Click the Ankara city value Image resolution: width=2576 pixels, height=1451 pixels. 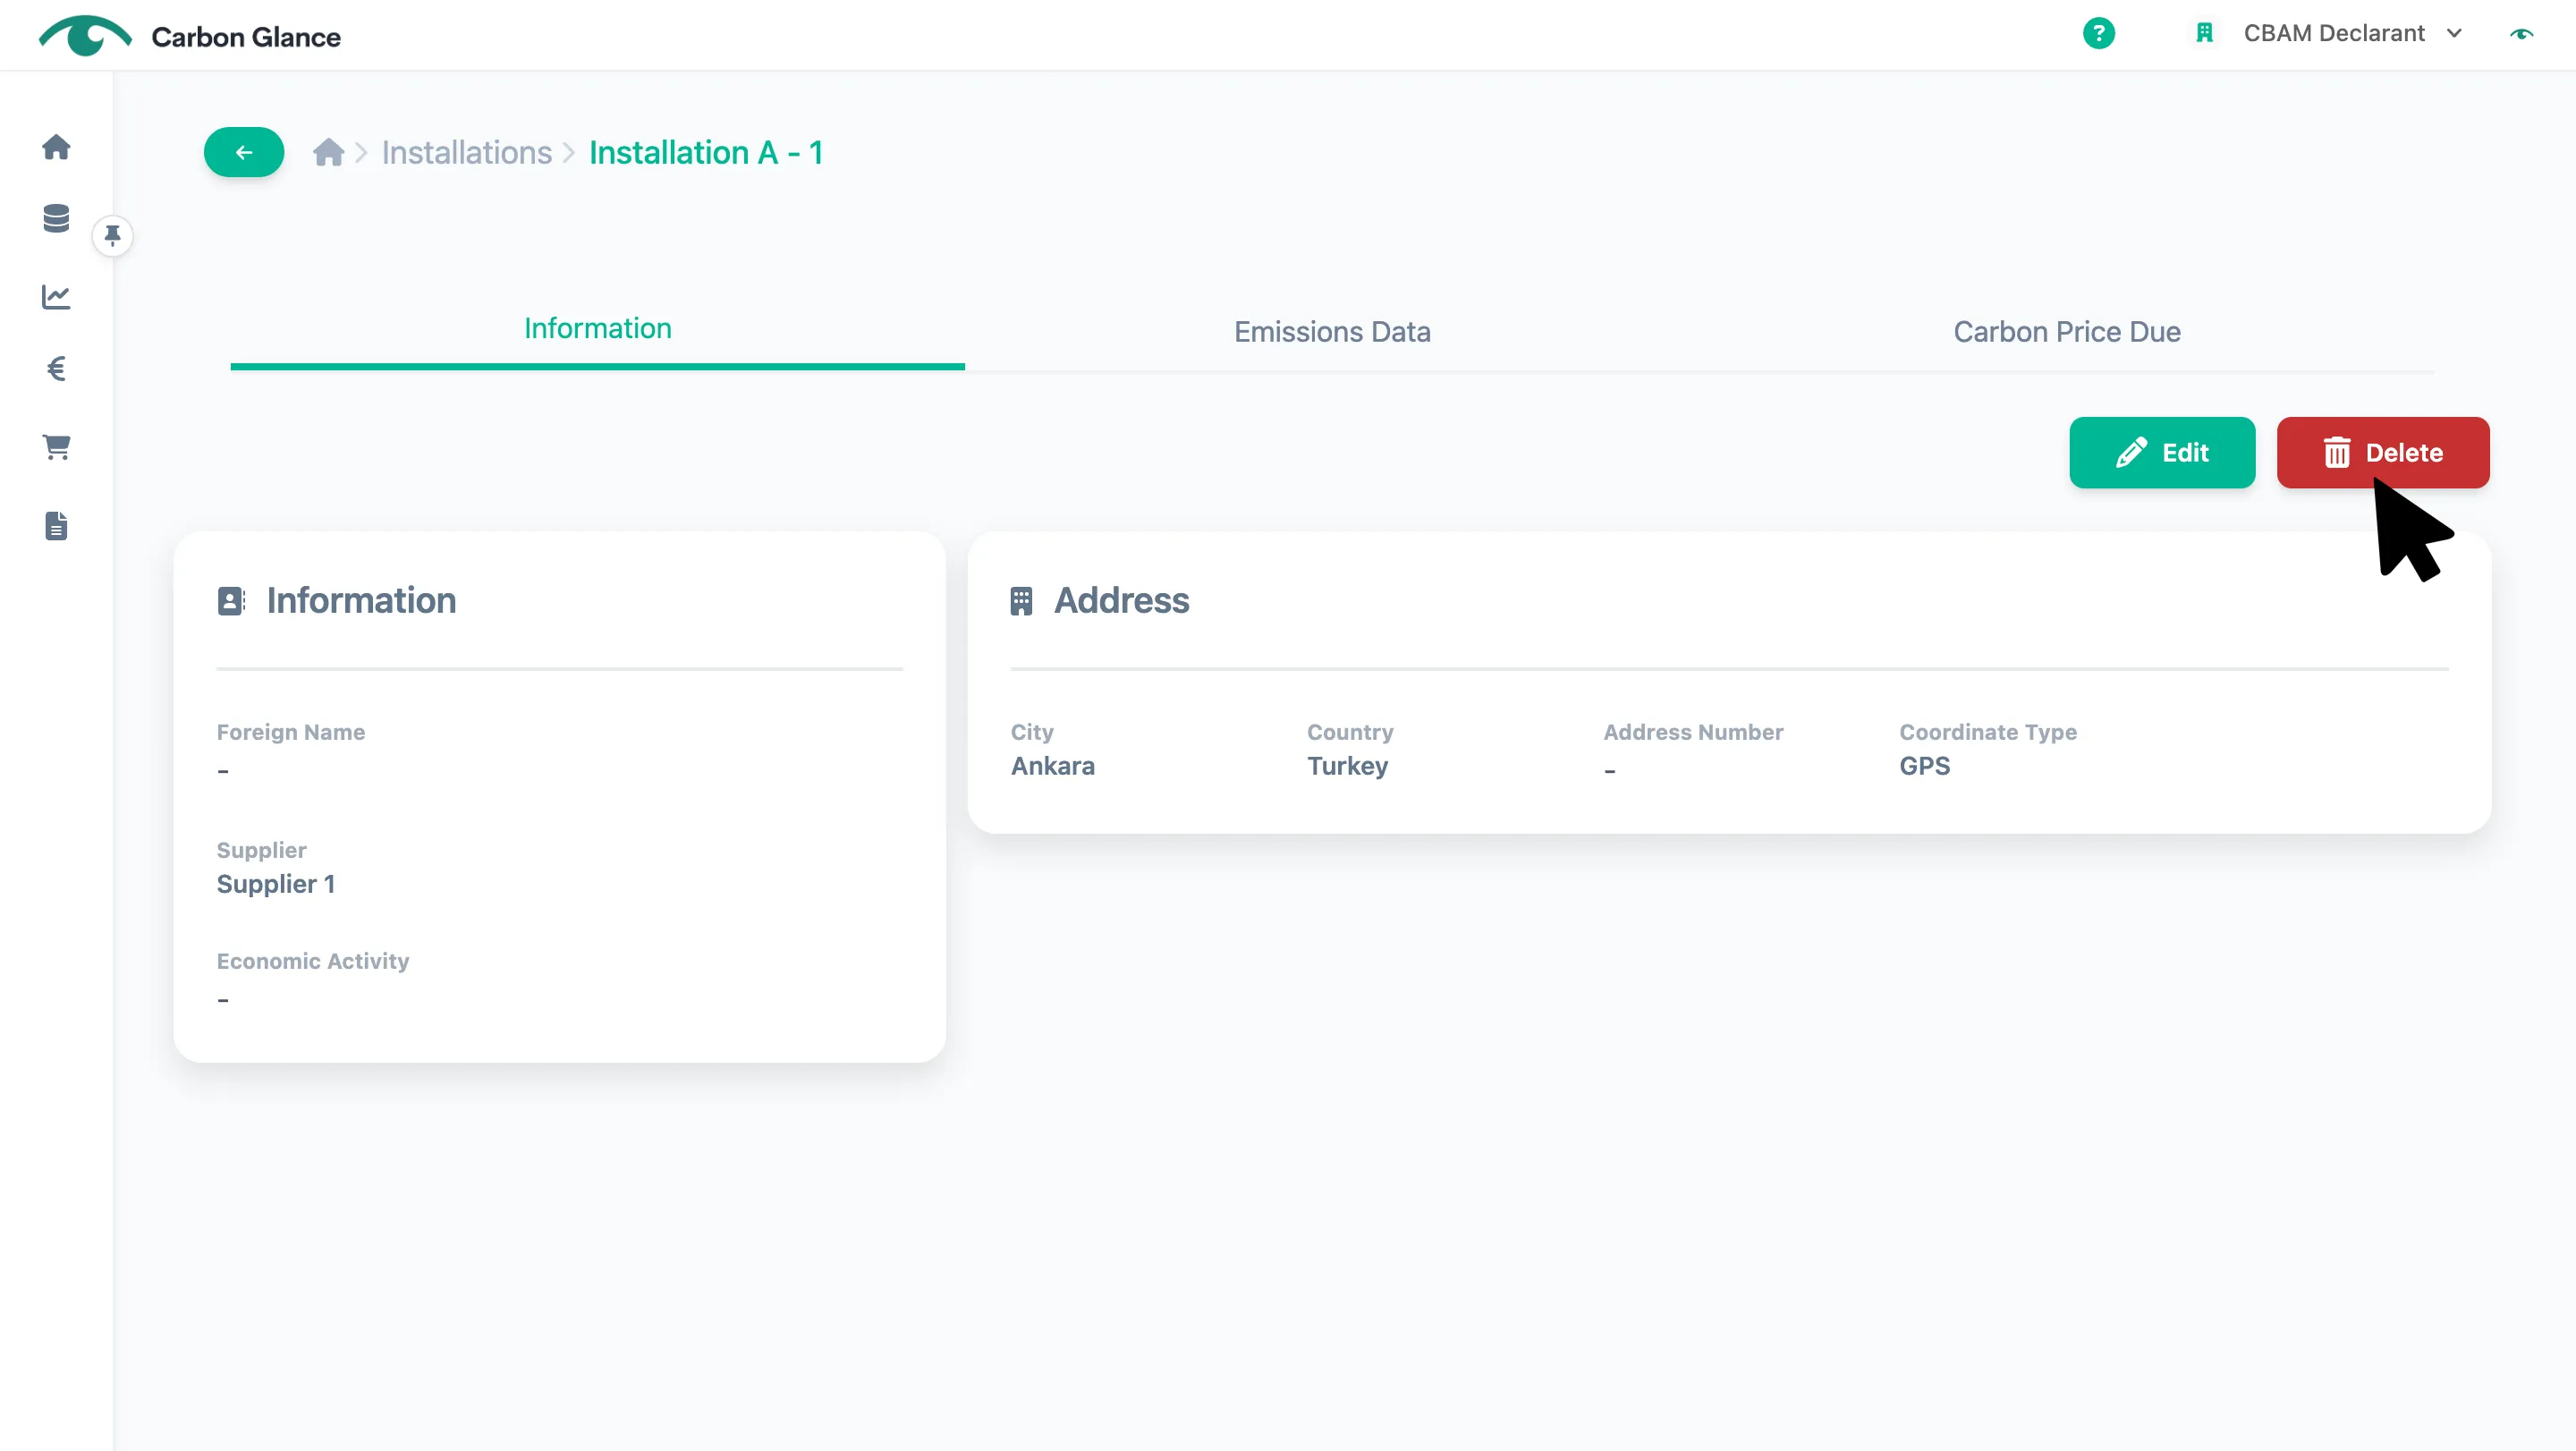tap(1052, 766)
